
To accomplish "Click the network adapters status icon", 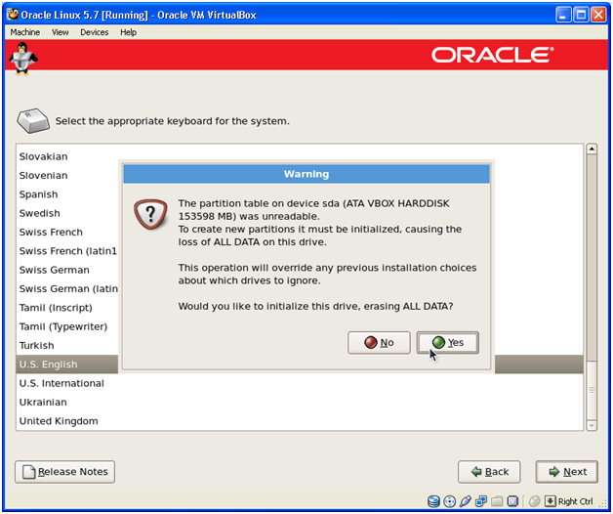I will click(481, 501).
